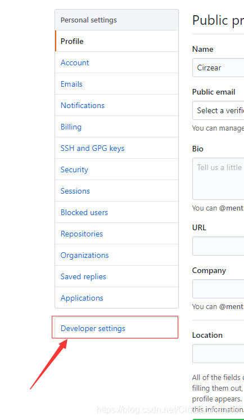
Task: Open the Emails settings page
Action: pos(116,84)
